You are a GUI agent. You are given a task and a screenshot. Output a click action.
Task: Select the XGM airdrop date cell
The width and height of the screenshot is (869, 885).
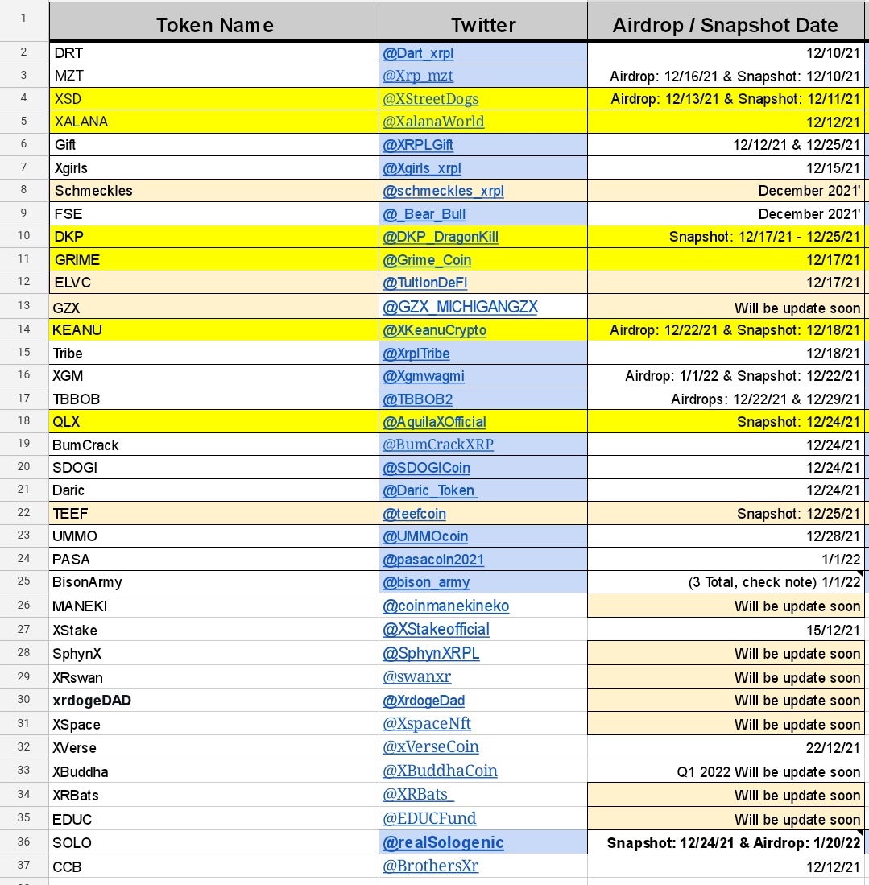tap(726, 376)
